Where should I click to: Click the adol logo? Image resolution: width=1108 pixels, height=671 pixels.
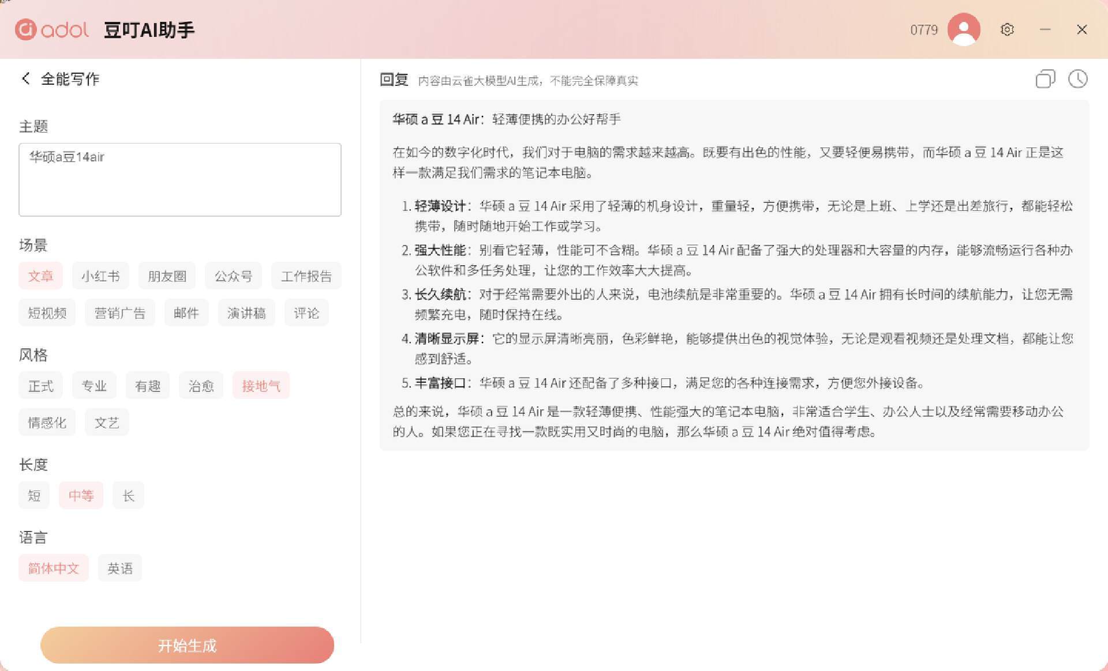(52, 29)
